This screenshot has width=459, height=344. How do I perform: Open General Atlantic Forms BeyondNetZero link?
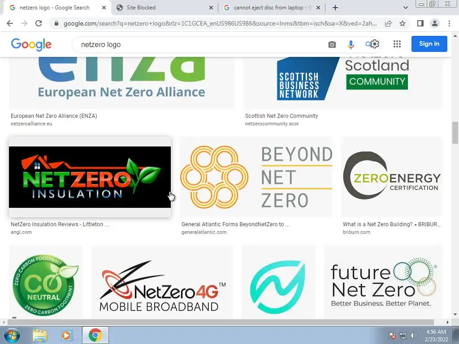click(236, 224)
